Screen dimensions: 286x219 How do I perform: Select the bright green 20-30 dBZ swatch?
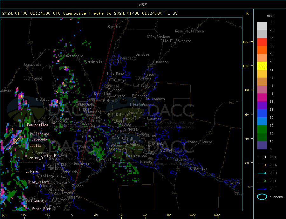[x=262, y=129]
